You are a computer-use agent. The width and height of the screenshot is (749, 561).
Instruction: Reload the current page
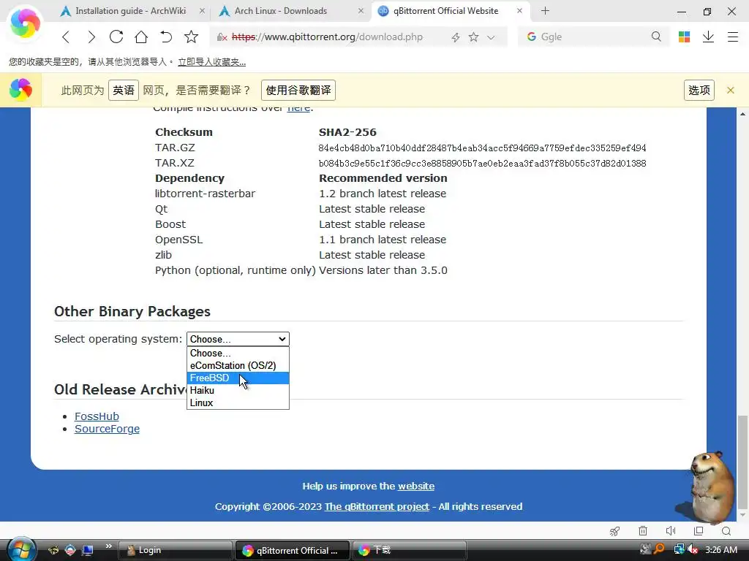coord(116,37)
